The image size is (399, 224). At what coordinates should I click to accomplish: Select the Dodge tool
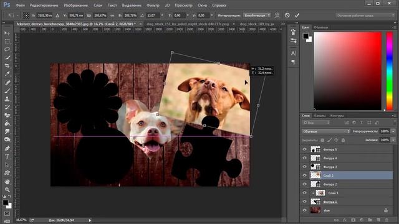pyautogui.click(x=7, y=139)
